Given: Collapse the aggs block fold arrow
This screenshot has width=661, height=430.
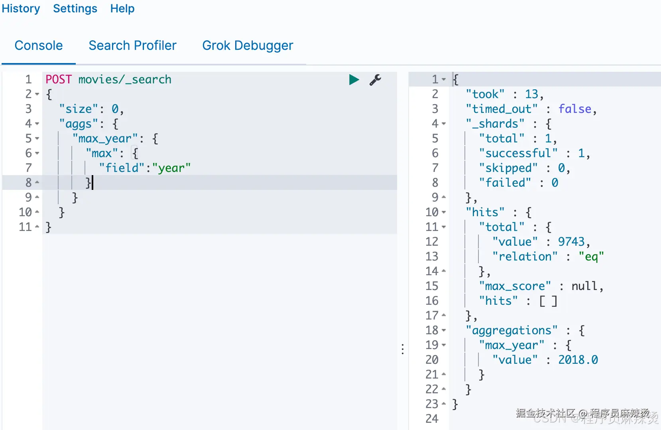Looking at the screenshot, I should [37, 124].
